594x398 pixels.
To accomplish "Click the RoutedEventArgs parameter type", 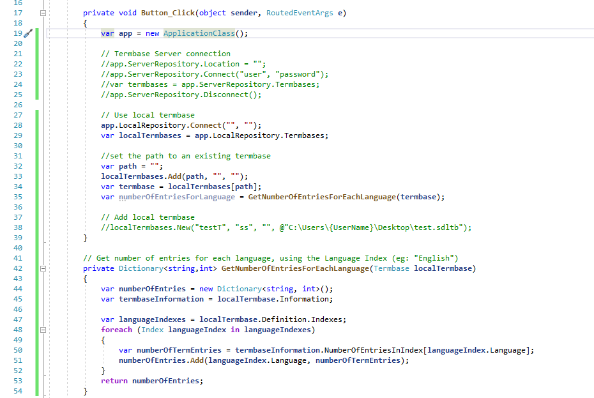I will point(300,13).
